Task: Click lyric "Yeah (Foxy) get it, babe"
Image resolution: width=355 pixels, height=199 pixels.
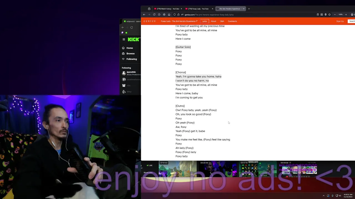Action: 190,131
